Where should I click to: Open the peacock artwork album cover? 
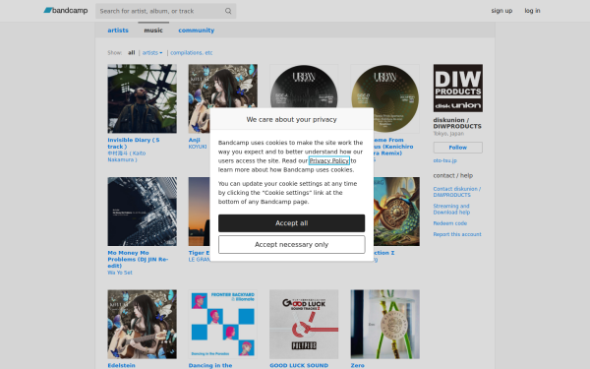396,212
